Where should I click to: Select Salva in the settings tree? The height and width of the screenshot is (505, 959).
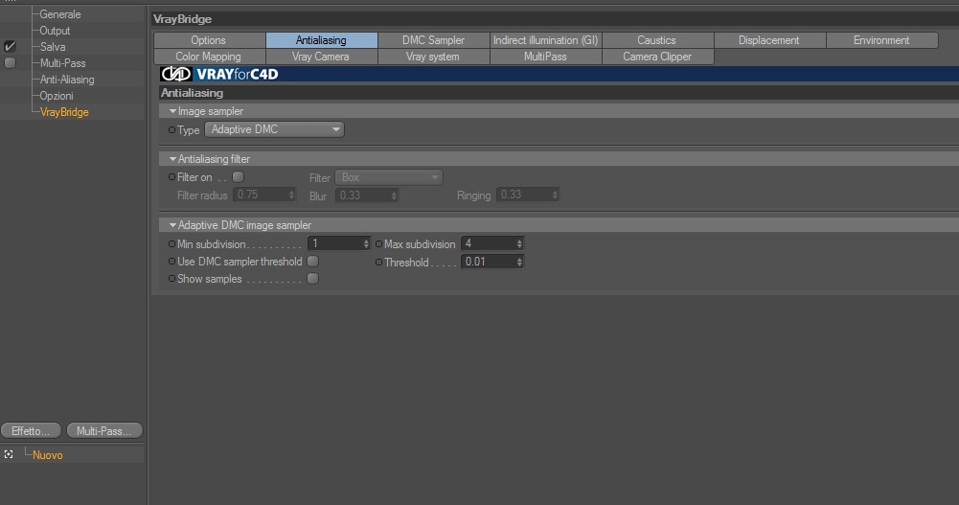[53, 46]
